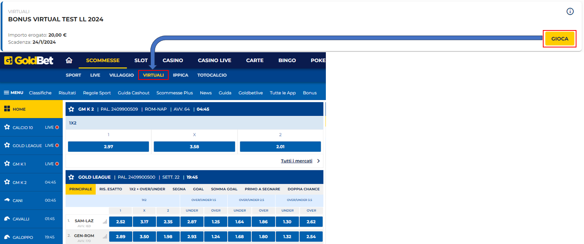The height and width of the screenshot is (244, 584).
Task: Go to TOTOCALCIO submenu
Action: click(212, 75)
